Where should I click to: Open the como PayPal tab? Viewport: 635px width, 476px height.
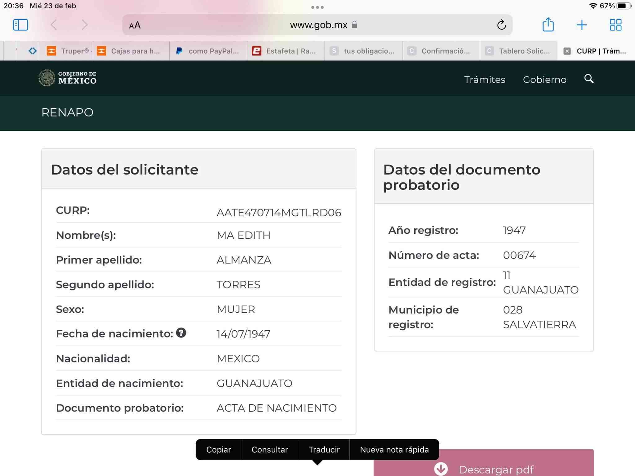pos(208,51)
